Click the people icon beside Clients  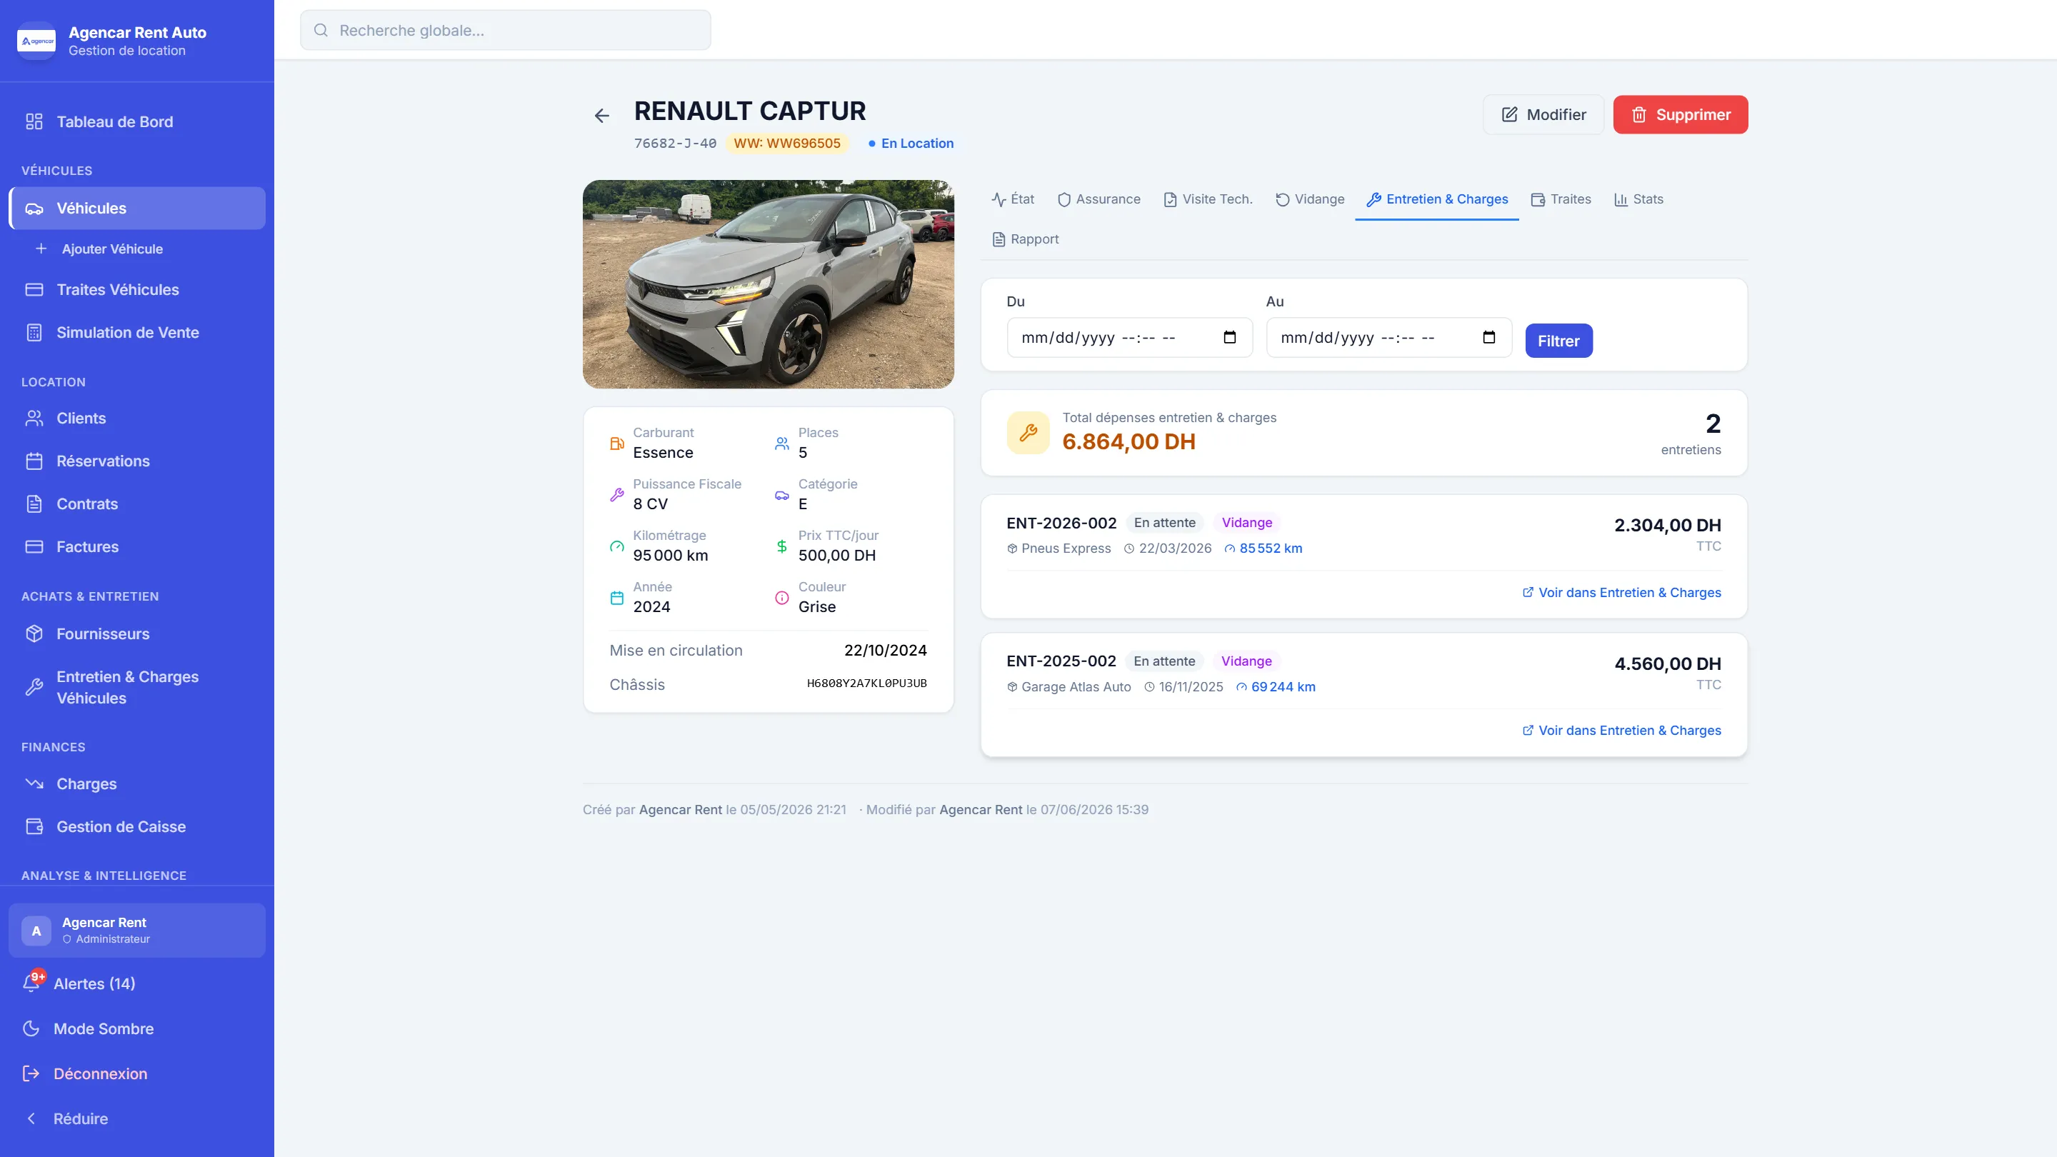(34, 419)
